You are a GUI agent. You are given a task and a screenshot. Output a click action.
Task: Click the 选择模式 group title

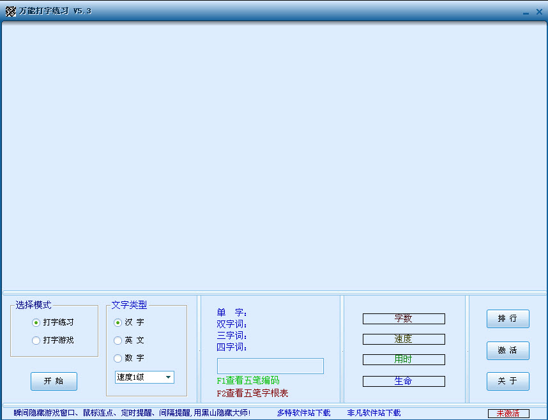tap(33, 305)
